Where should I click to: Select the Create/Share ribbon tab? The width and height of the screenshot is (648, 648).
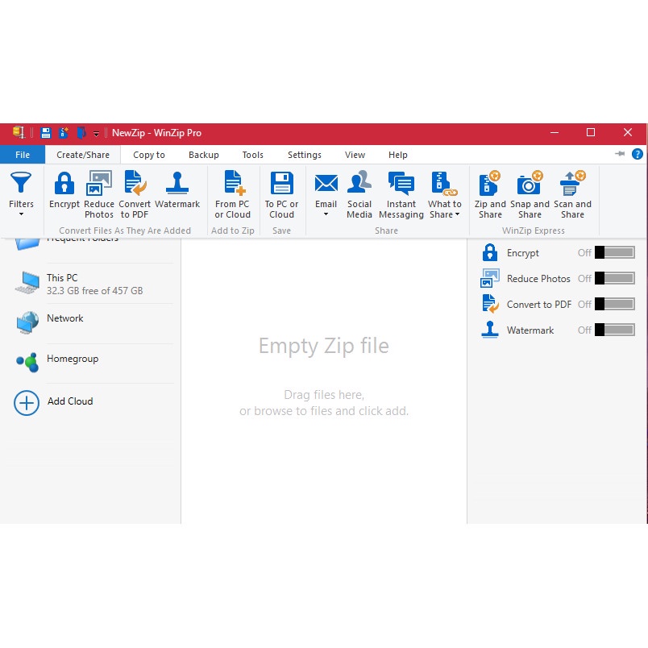[x=83, y=155]
